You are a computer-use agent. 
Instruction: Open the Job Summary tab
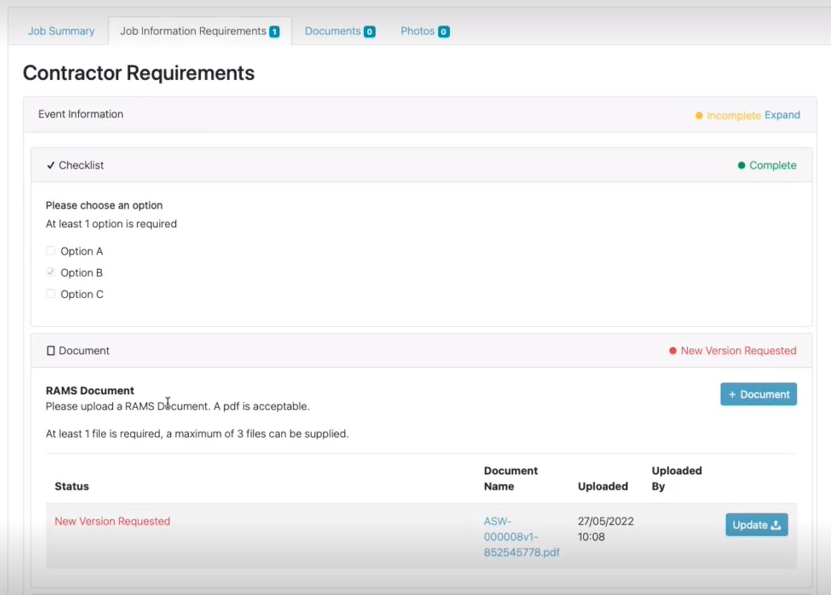pos(61,31)
